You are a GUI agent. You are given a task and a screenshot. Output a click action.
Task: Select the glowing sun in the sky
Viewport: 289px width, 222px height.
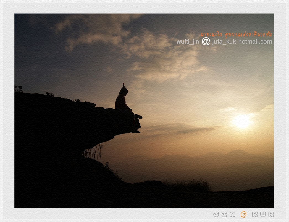[242, 121]
